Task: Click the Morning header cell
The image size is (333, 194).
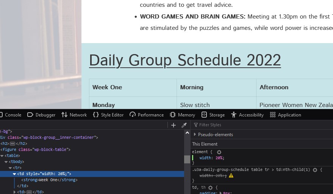Action: click(x=216, y=88)
